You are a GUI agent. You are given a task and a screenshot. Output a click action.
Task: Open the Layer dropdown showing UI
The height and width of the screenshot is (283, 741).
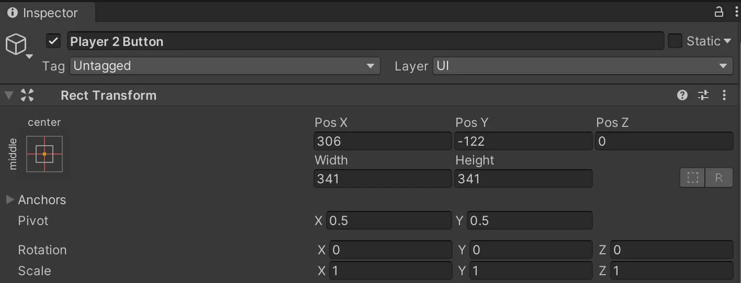582,66
